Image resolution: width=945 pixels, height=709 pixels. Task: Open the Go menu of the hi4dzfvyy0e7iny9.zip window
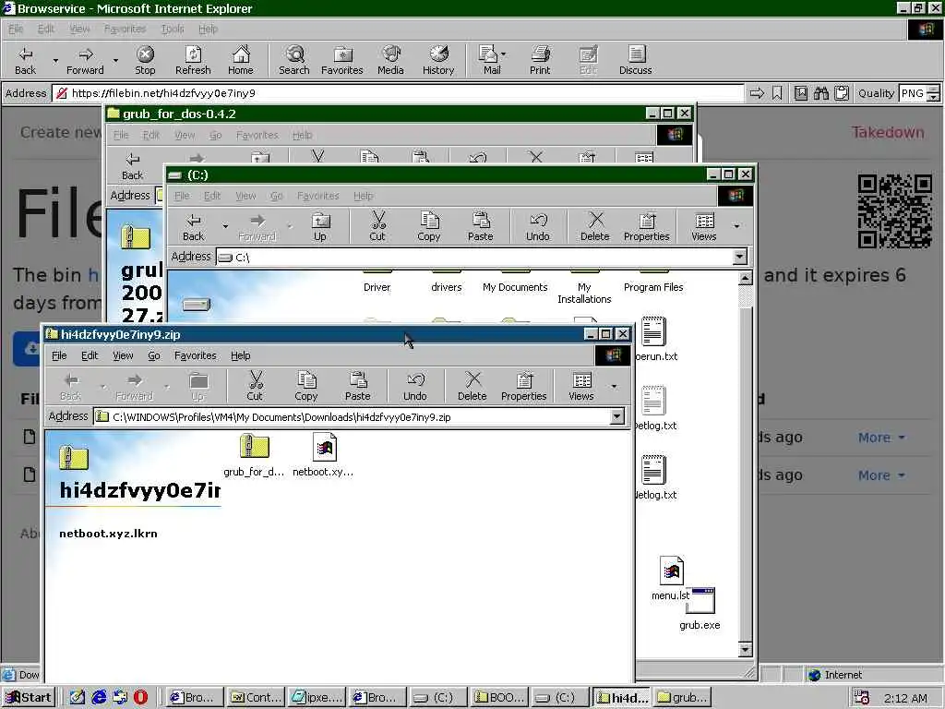point(154,355)
